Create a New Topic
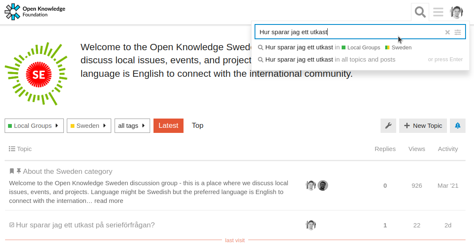This screenshot has height=243, width=474. (423, 126)
